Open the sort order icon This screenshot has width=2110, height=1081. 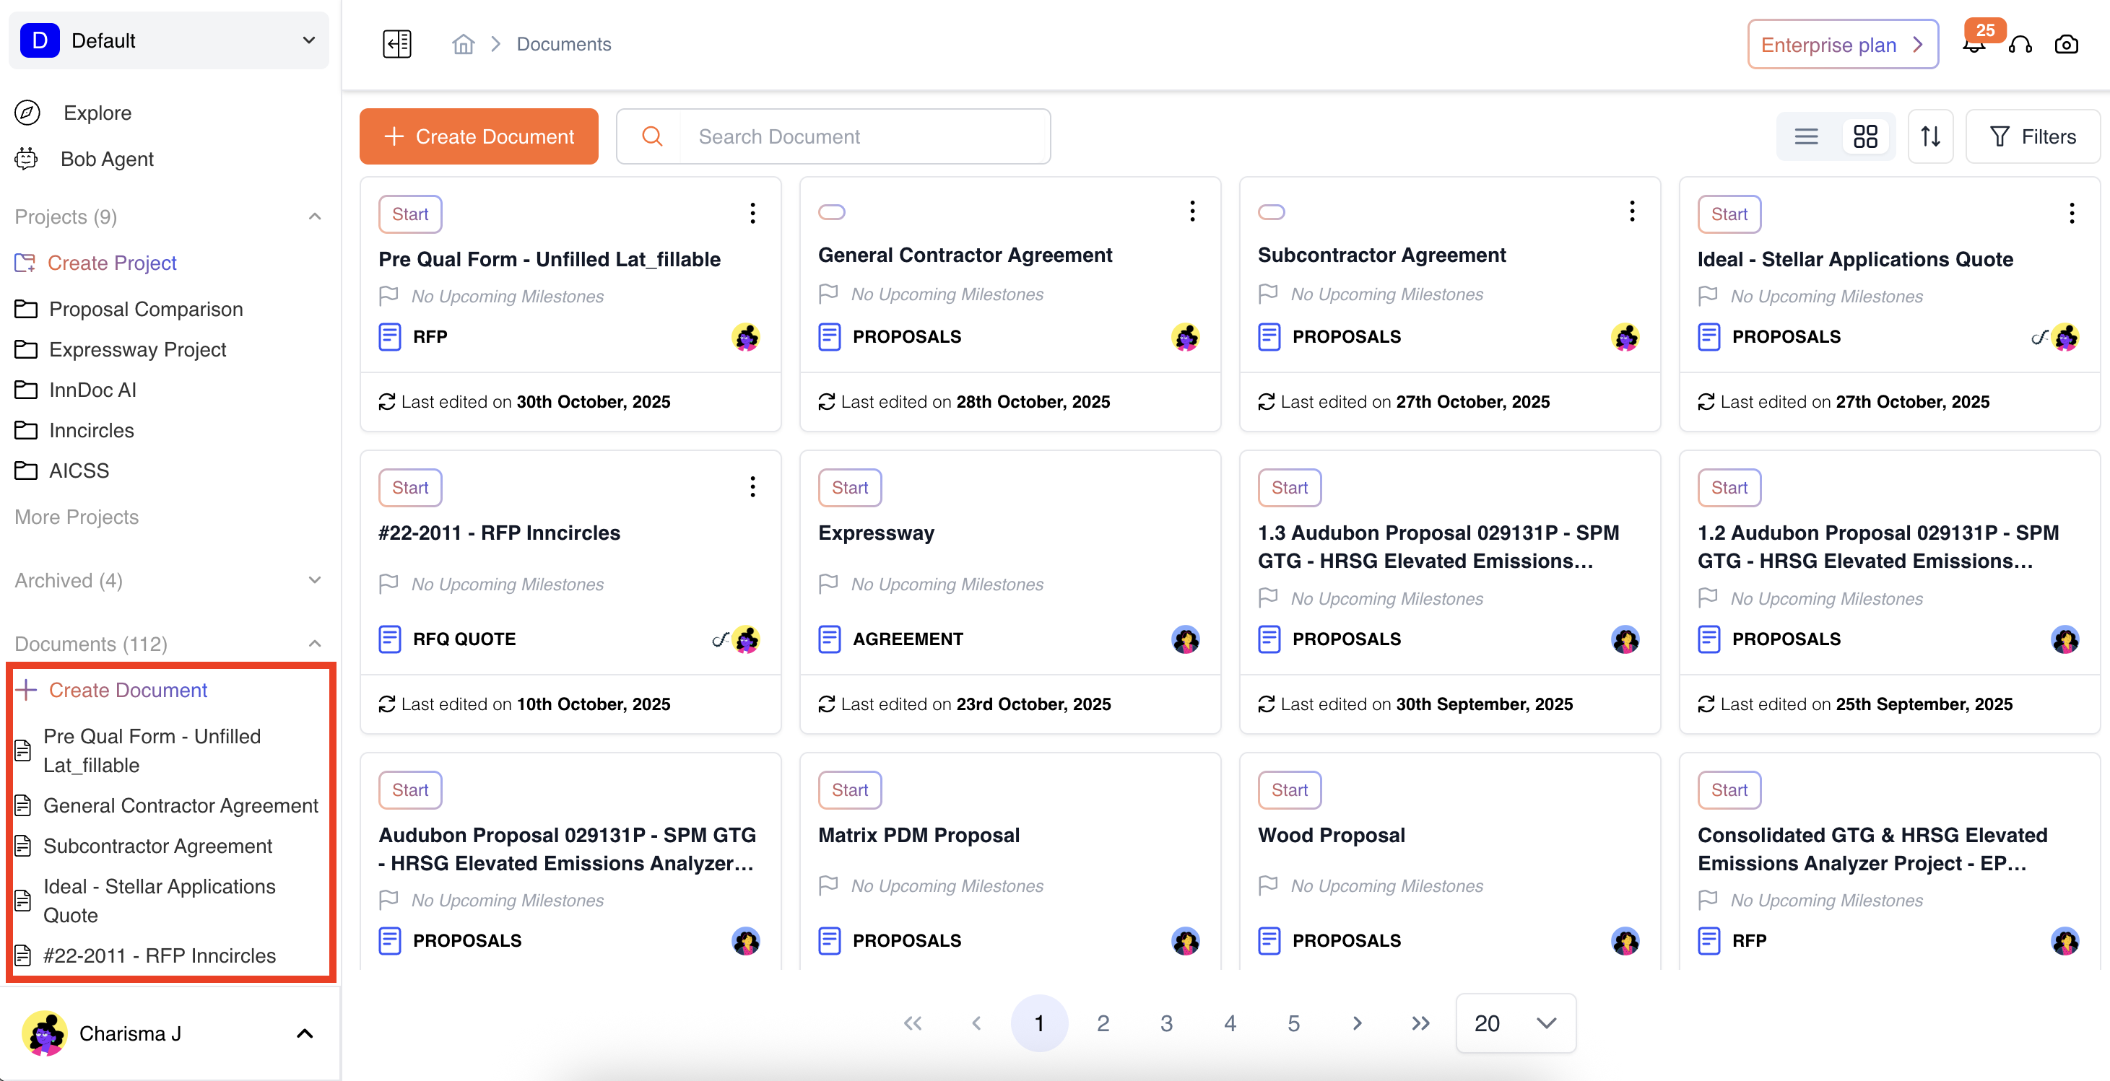pyautogui.click(x=1929, y=136)
